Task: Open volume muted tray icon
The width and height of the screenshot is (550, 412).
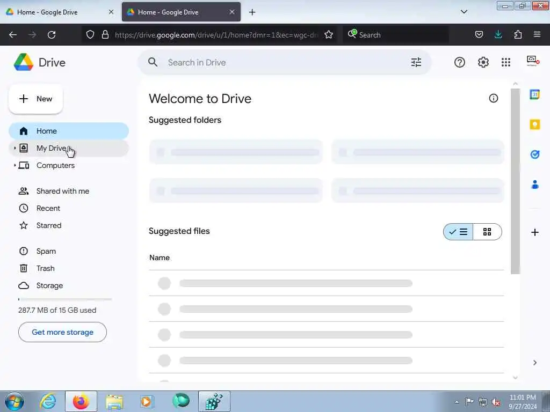Action: point(496,402)
